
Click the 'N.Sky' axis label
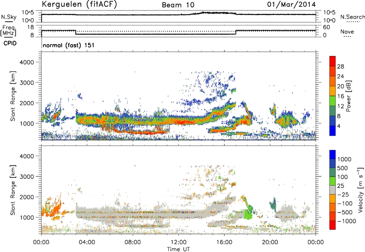point(9,17)
